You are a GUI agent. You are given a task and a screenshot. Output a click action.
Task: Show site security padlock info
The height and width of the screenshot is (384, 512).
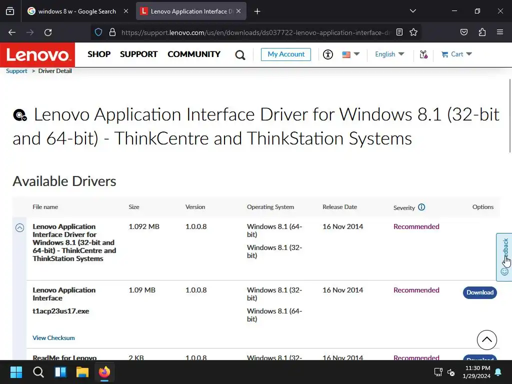(x=112, y=32)
